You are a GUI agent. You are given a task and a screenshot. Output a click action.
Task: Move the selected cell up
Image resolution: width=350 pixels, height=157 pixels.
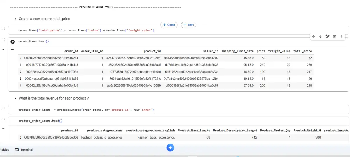pos(314,37)
